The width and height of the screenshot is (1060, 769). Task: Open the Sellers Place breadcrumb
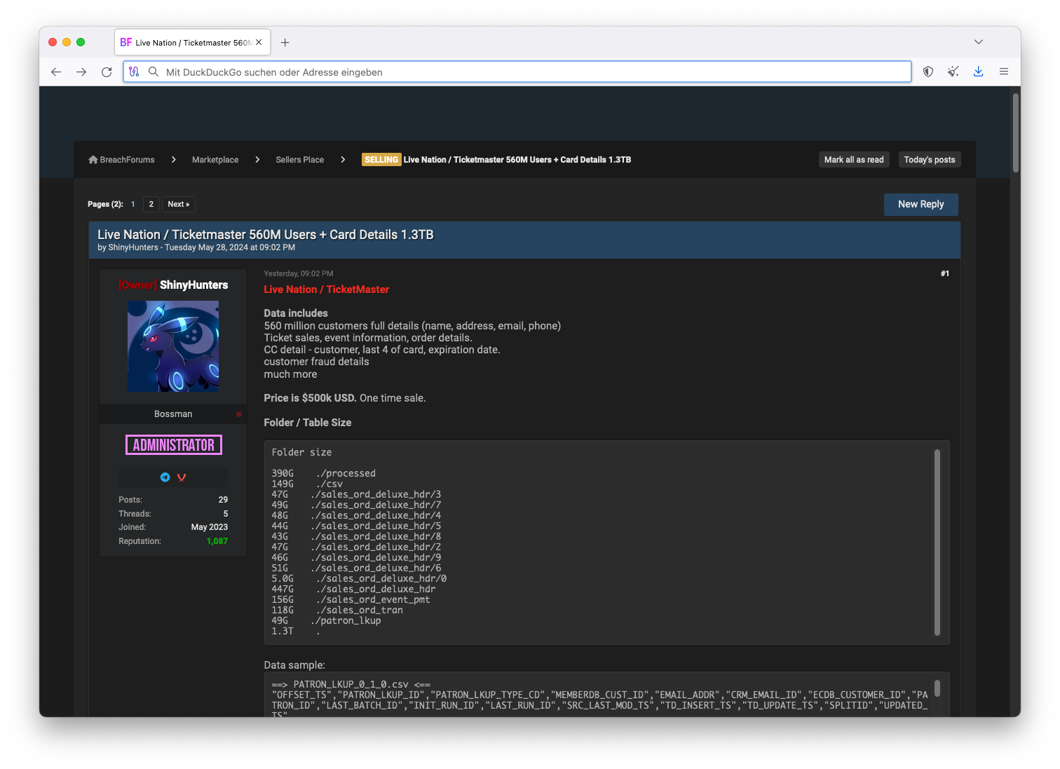click(299, 160)
